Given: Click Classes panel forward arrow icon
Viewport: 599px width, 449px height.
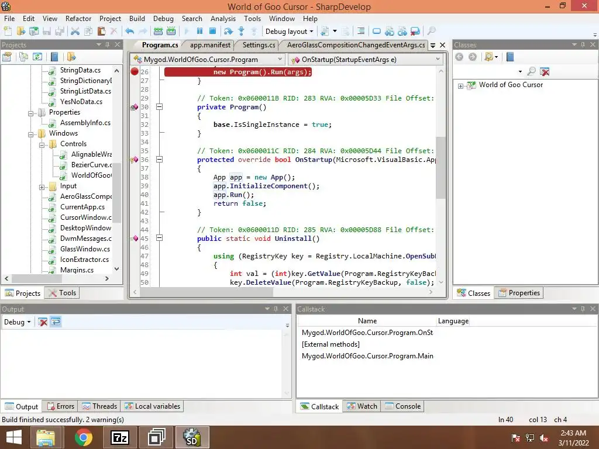Looking at the screenshot, I should [473, 57].
